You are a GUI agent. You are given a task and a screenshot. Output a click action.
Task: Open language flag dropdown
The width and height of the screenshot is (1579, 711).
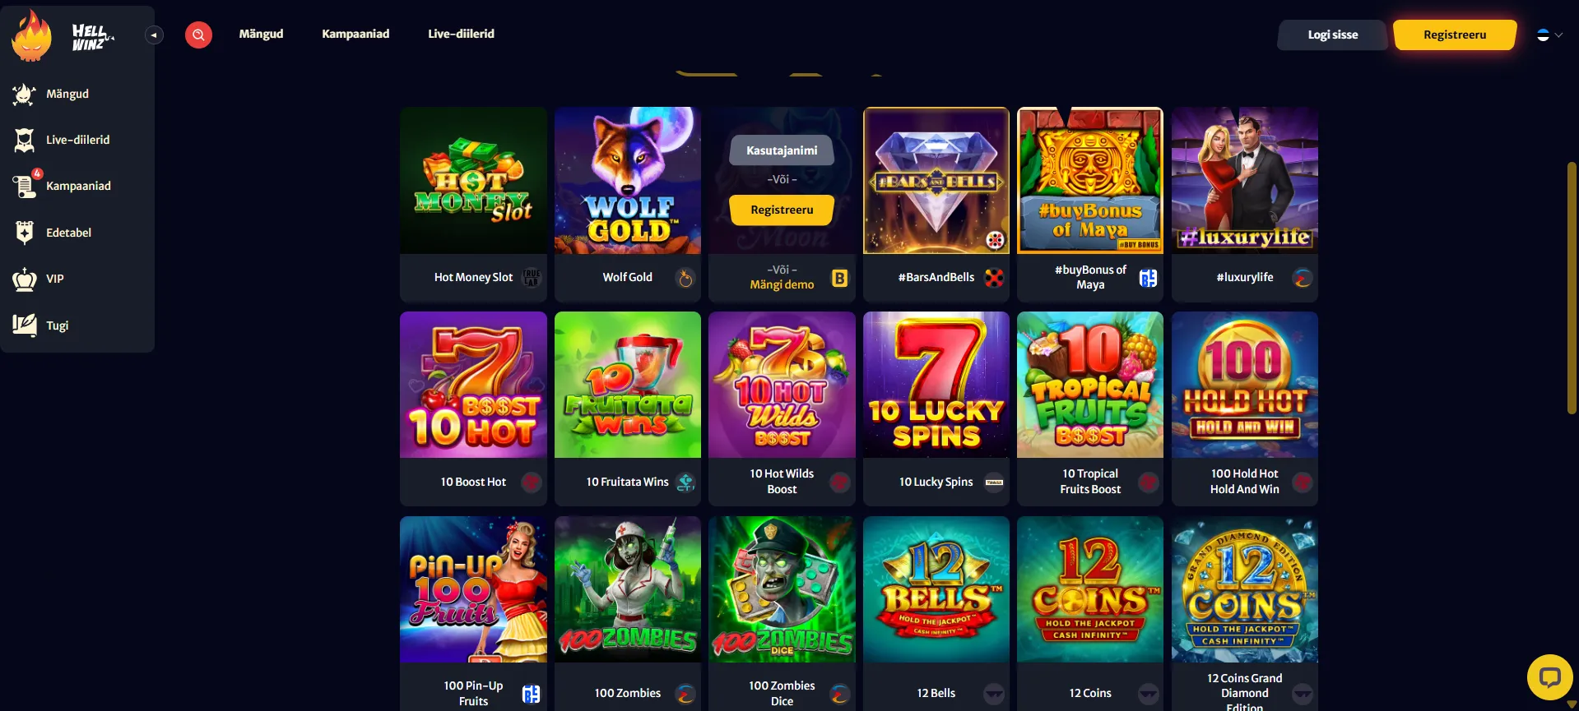coord(1543,35)
